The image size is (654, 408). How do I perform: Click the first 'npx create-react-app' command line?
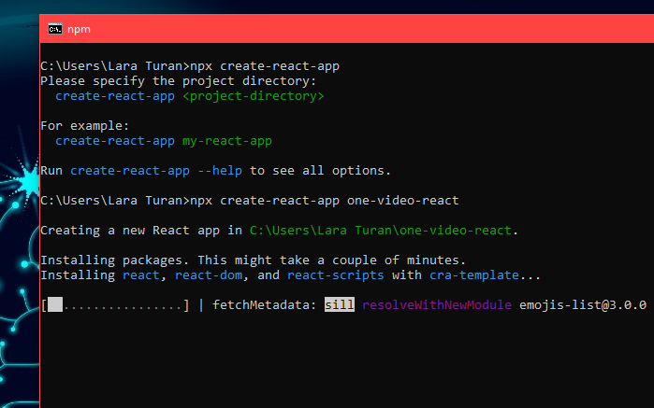pos(190,66)
